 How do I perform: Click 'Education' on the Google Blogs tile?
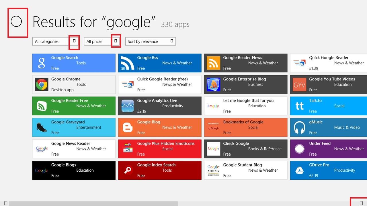pyautogui.click(x=85, y=170)
